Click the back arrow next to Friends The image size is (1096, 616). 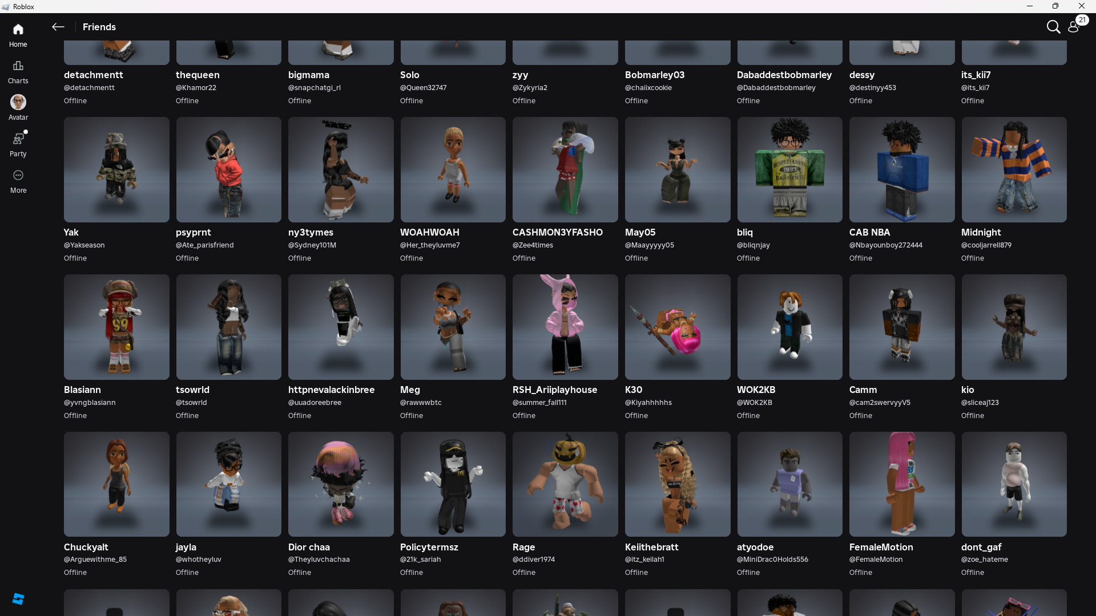point(58,27)
